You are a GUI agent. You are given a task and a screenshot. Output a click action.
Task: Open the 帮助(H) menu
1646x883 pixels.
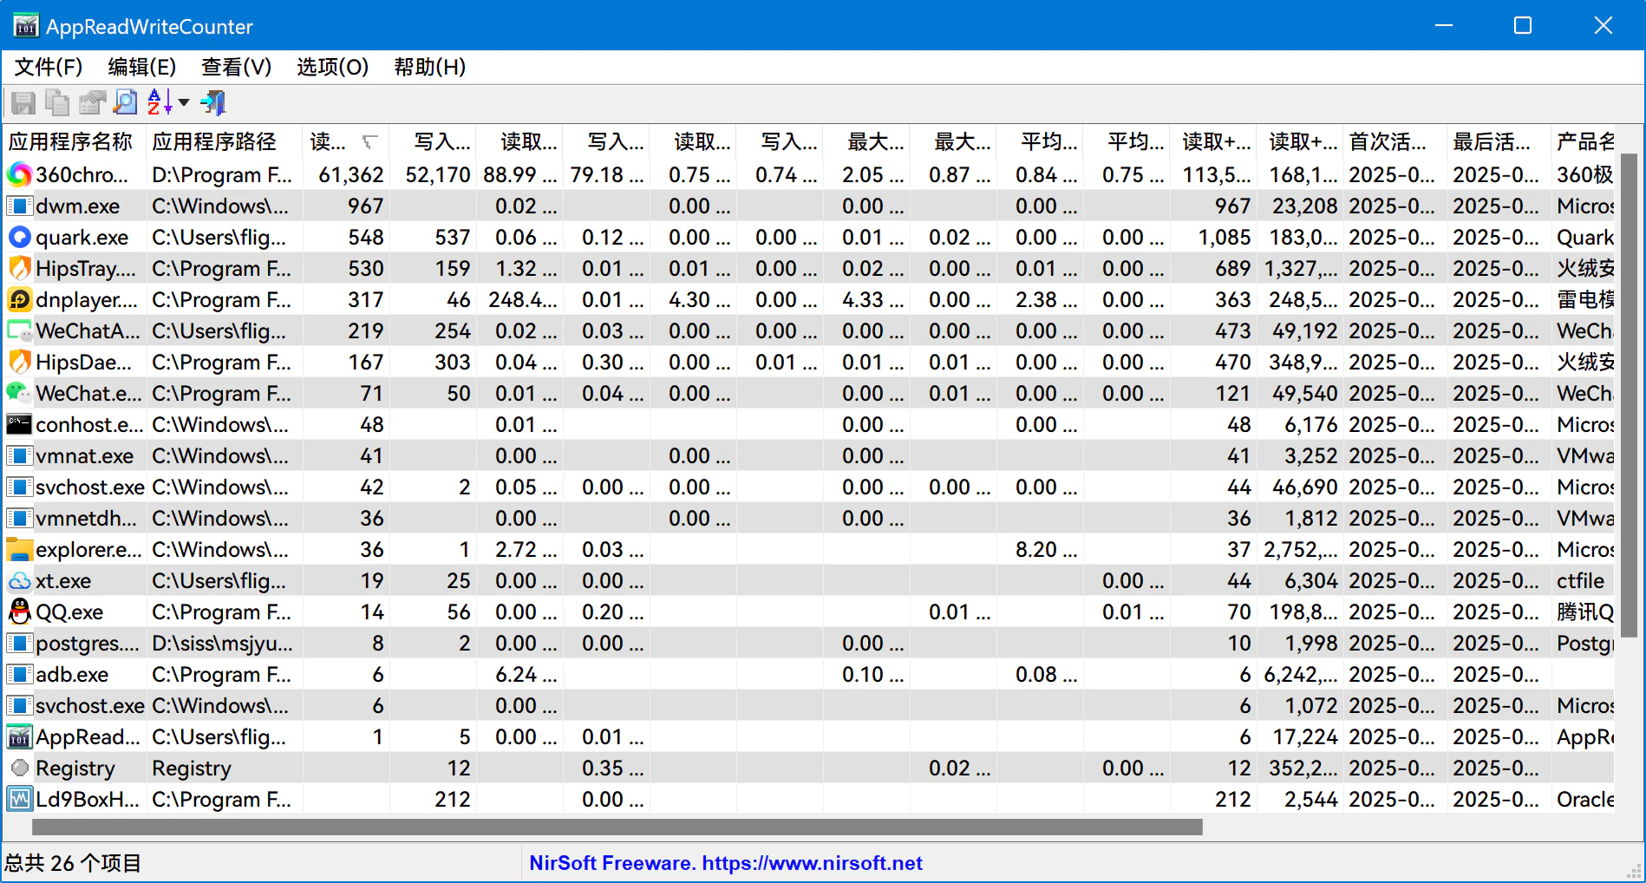(x=430, y=68)
